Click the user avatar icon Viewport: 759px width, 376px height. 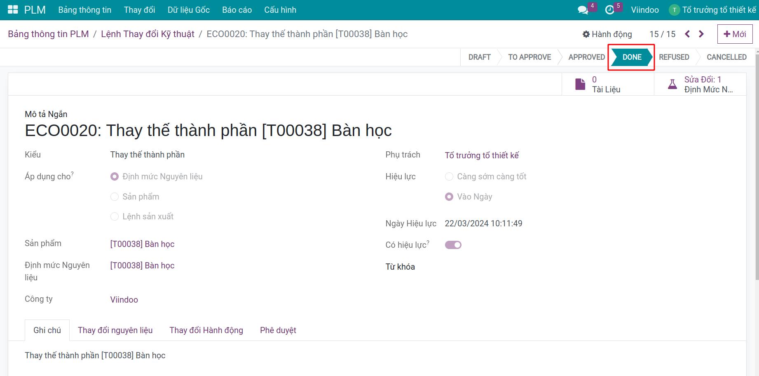pyautogui.click(x=674, y=10)
